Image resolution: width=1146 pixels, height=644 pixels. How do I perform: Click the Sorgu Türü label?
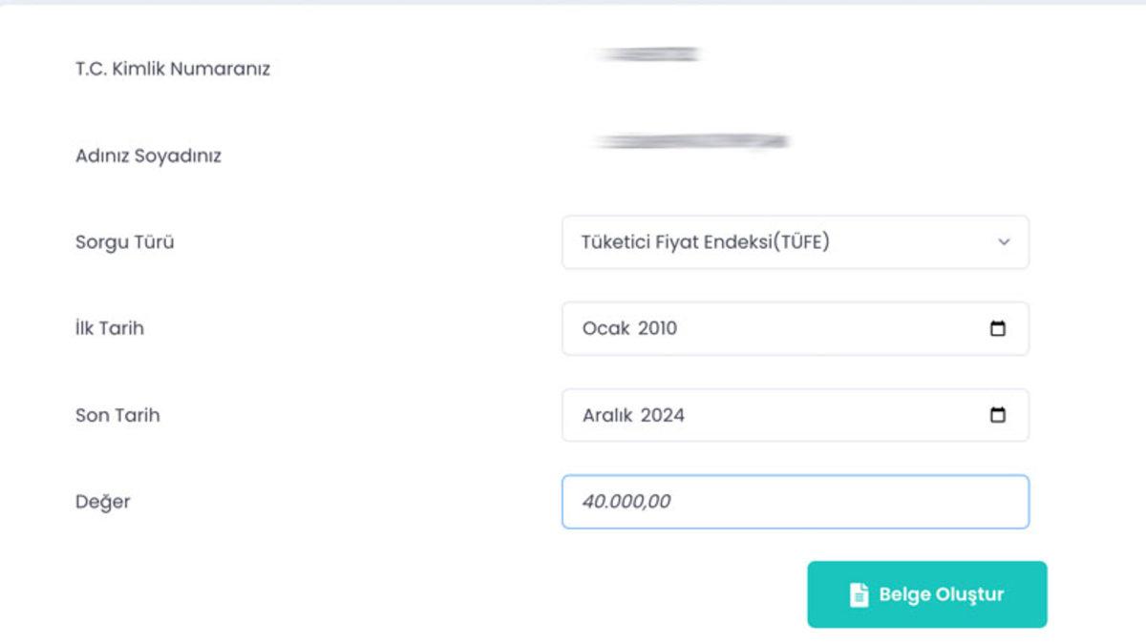pos(125,242)
